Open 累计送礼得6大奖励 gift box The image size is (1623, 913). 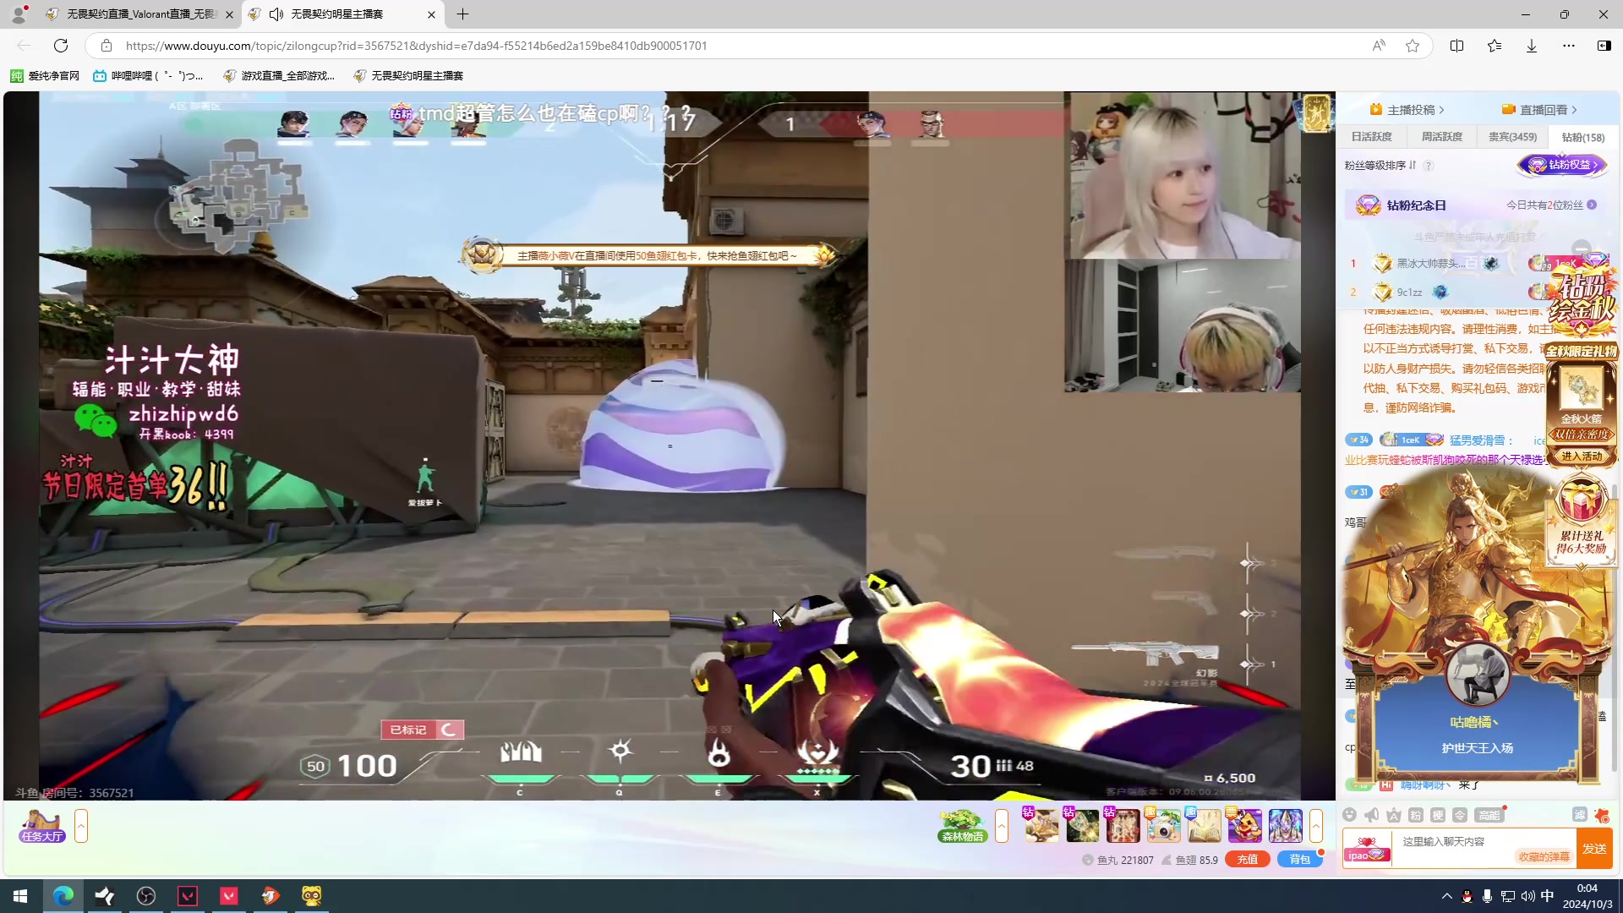(1582, 520)
